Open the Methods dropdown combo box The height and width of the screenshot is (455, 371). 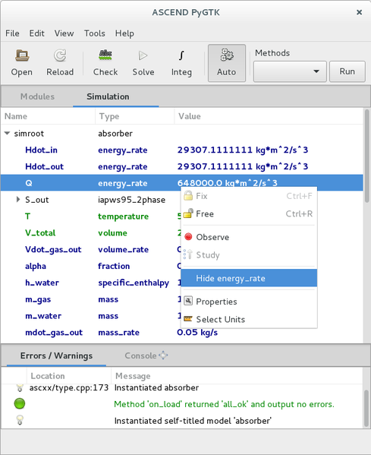(290, 71)
